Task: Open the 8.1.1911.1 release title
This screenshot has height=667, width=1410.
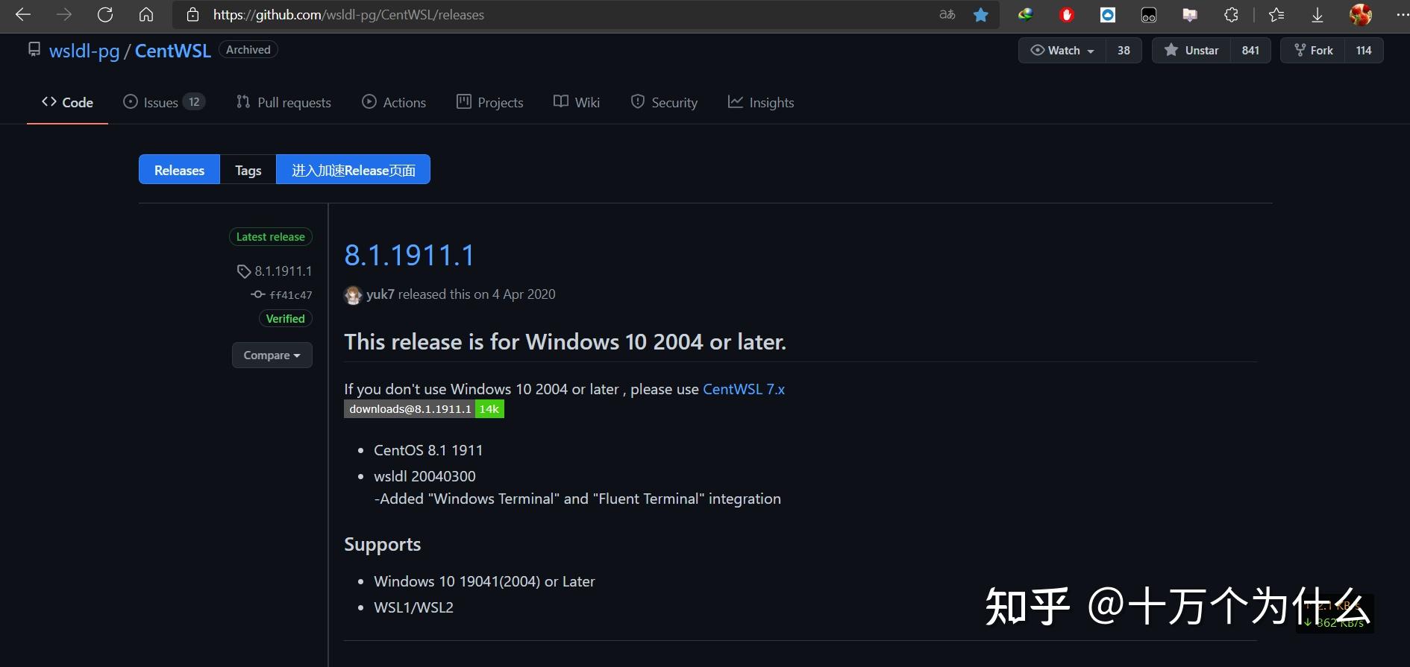Action: (409, 255)
